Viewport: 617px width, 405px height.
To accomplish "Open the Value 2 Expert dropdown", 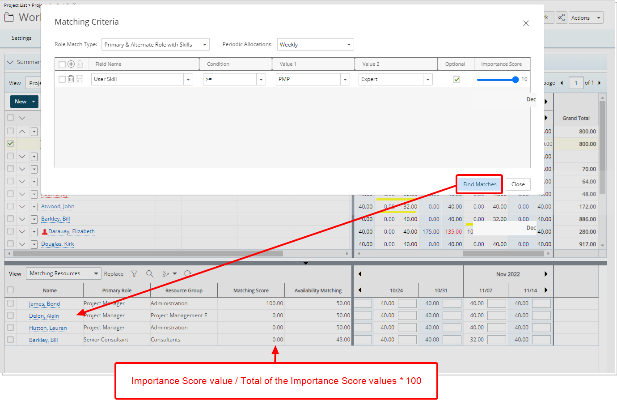I will 428,79.
